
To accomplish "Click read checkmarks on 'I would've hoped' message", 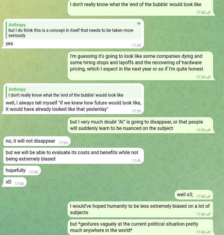I will coord(208,214).
